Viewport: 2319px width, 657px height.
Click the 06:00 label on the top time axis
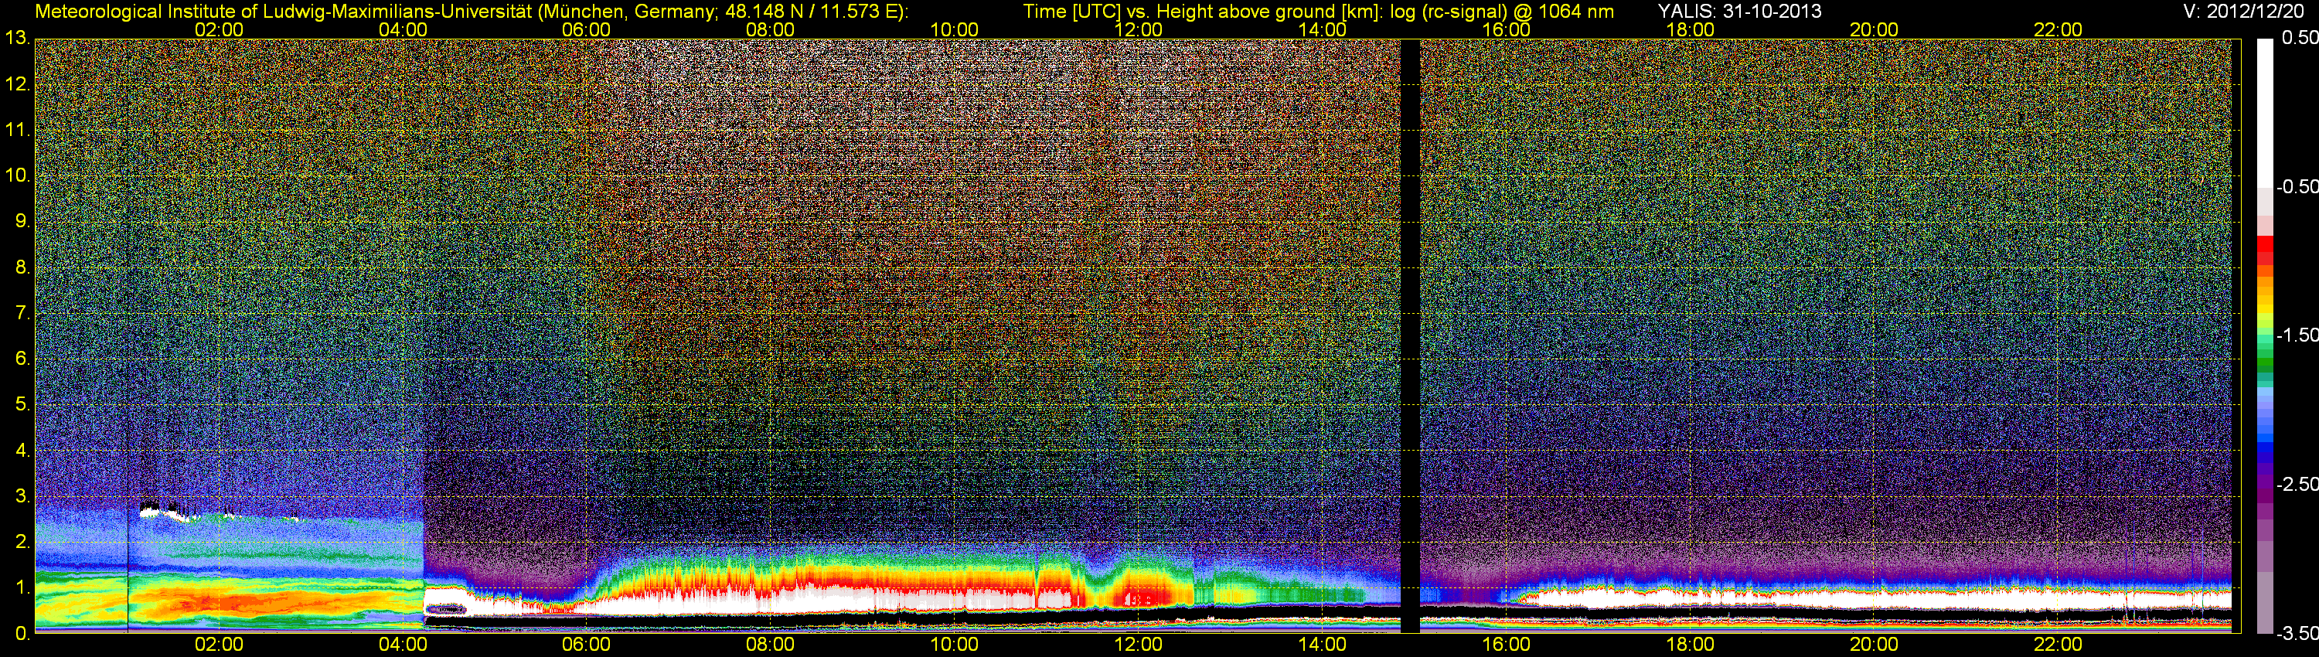[586, 29]
